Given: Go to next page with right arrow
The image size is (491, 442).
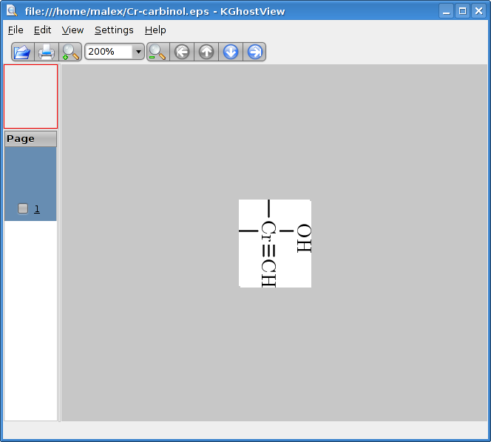Looking at the screenshot, I should [x=255, y=52].
